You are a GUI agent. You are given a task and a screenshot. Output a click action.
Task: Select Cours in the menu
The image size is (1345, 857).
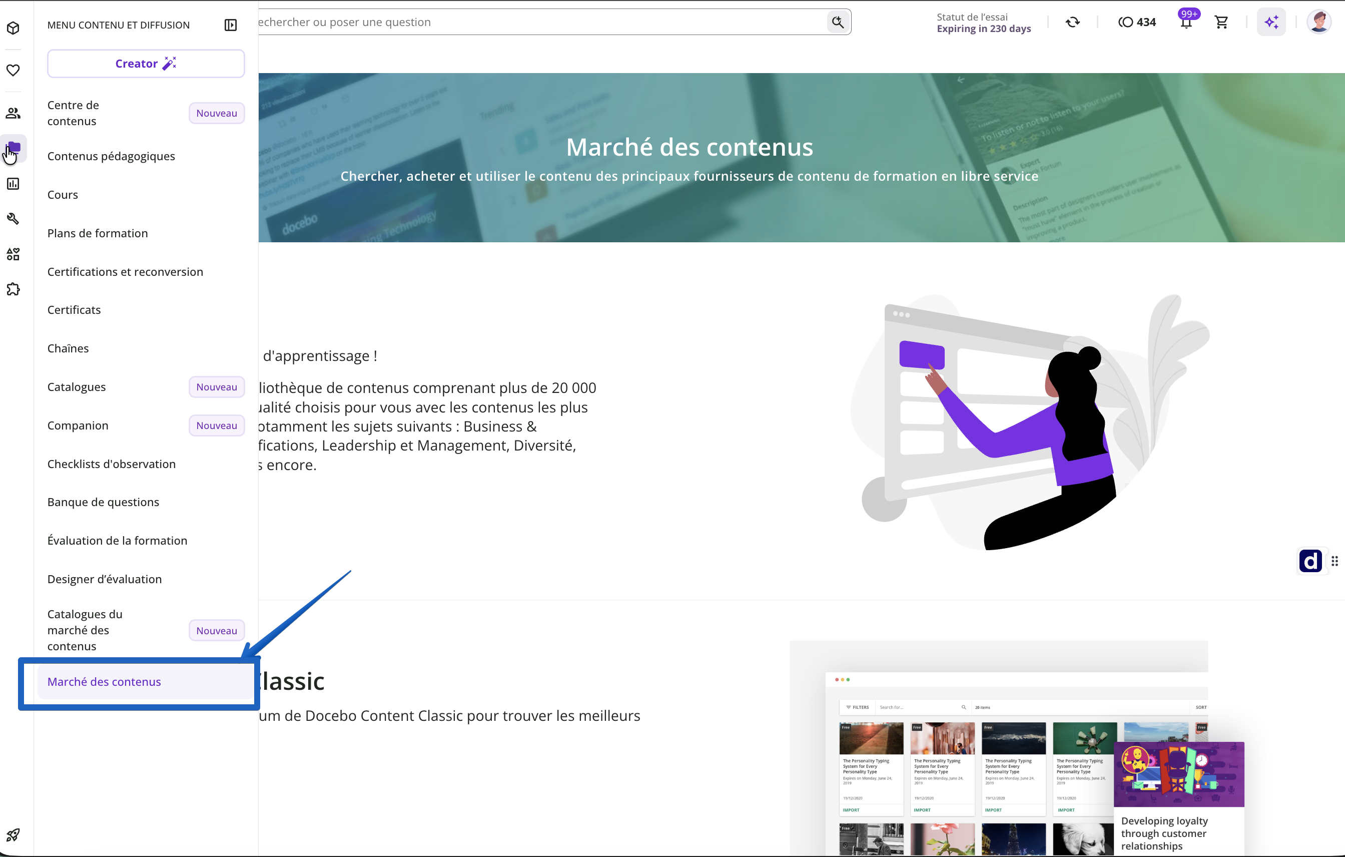pyautogui.click(x=146, y=194)
